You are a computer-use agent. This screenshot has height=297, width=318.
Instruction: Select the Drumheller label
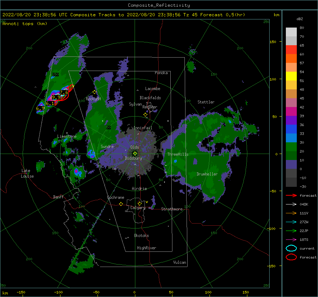(207, 174)
